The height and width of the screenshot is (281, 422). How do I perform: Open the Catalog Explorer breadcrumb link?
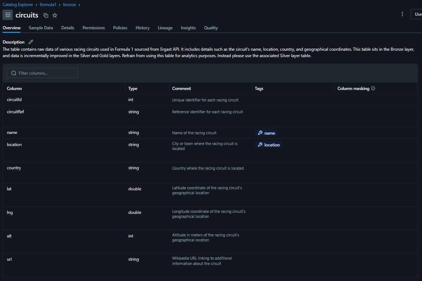tap(18, 5)
